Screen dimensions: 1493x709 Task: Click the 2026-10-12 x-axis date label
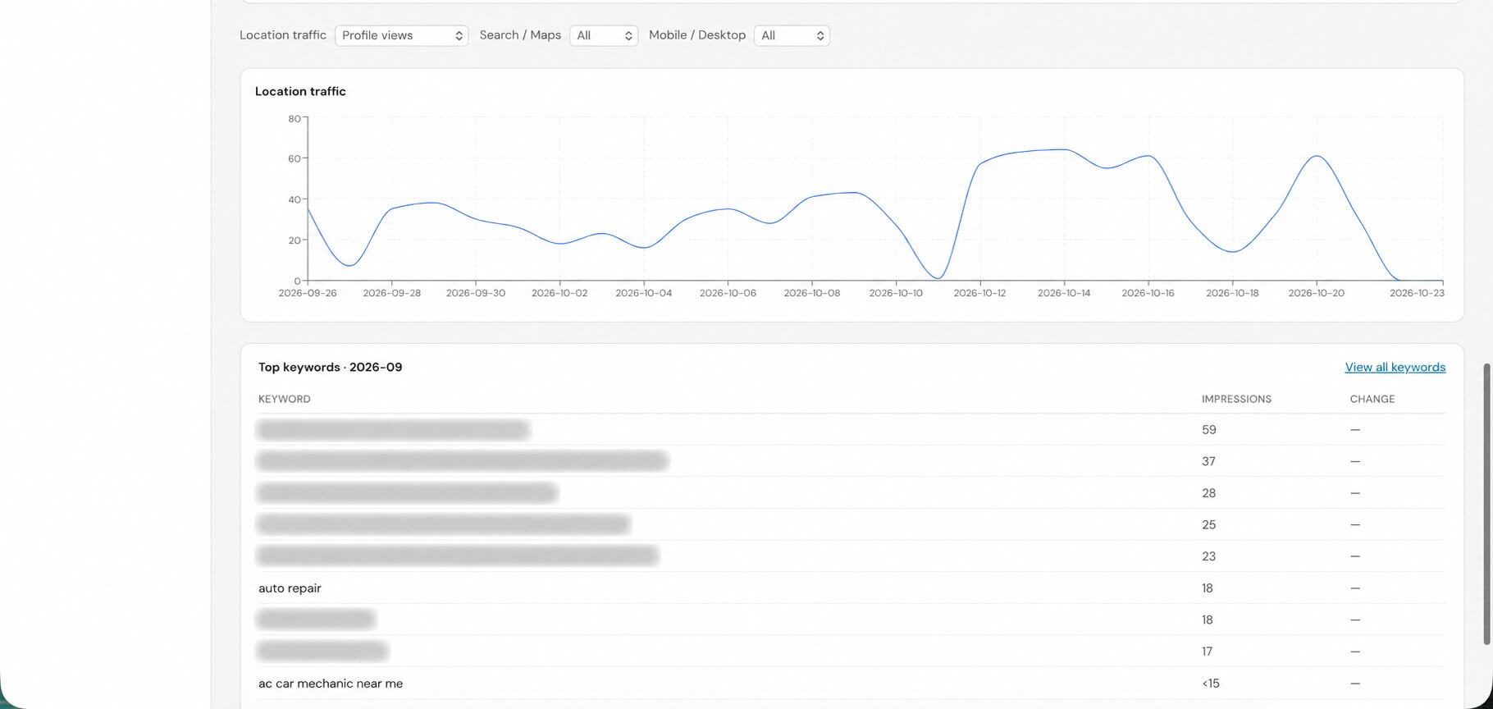(979, 293)
